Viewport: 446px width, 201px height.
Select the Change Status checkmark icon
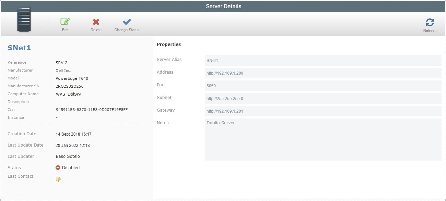[x=127, y=21]
